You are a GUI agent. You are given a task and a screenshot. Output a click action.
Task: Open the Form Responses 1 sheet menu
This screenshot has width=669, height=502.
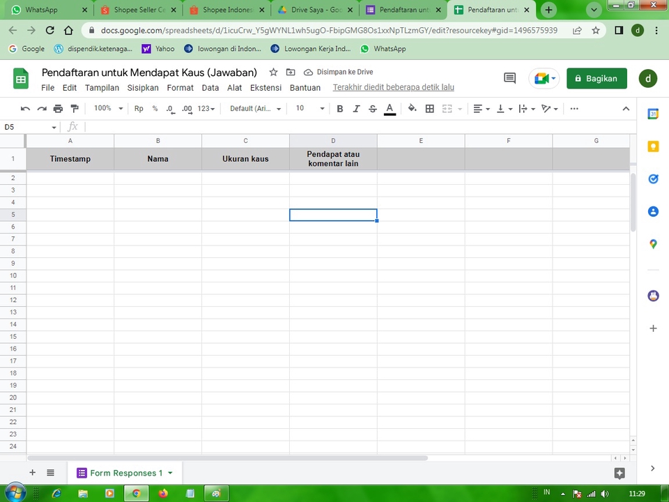pos(169,473)
